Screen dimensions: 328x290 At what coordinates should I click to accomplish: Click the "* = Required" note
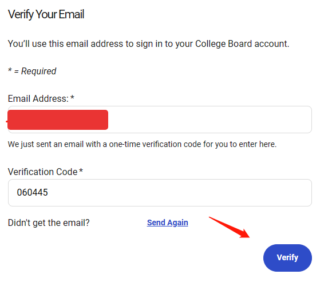pos(32,71)
